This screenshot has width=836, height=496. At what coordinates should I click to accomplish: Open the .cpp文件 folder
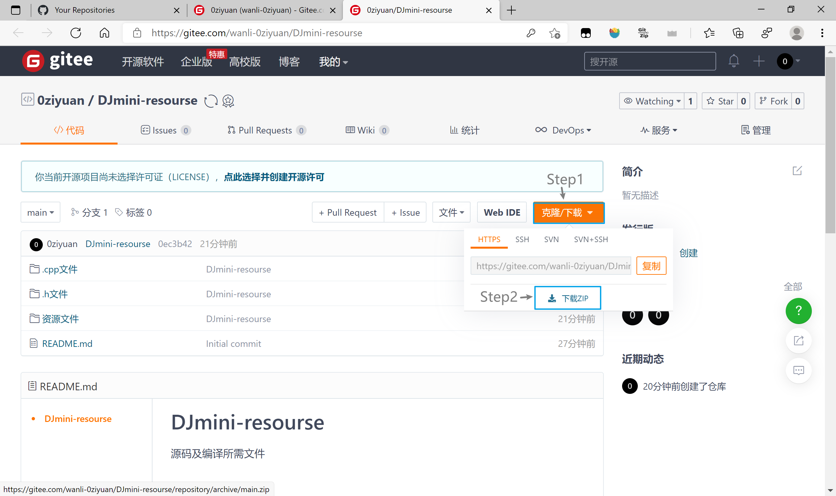pos(59,269)
